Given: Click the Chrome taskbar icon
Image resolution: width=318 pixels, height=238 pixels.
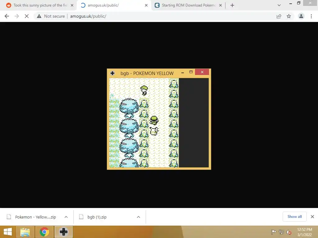Looking at the screenshot, I should coord(44,232).
